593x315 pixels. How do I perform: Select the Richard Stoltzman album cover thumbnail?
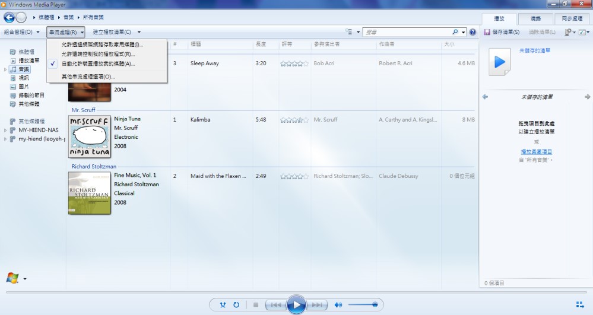90,193
